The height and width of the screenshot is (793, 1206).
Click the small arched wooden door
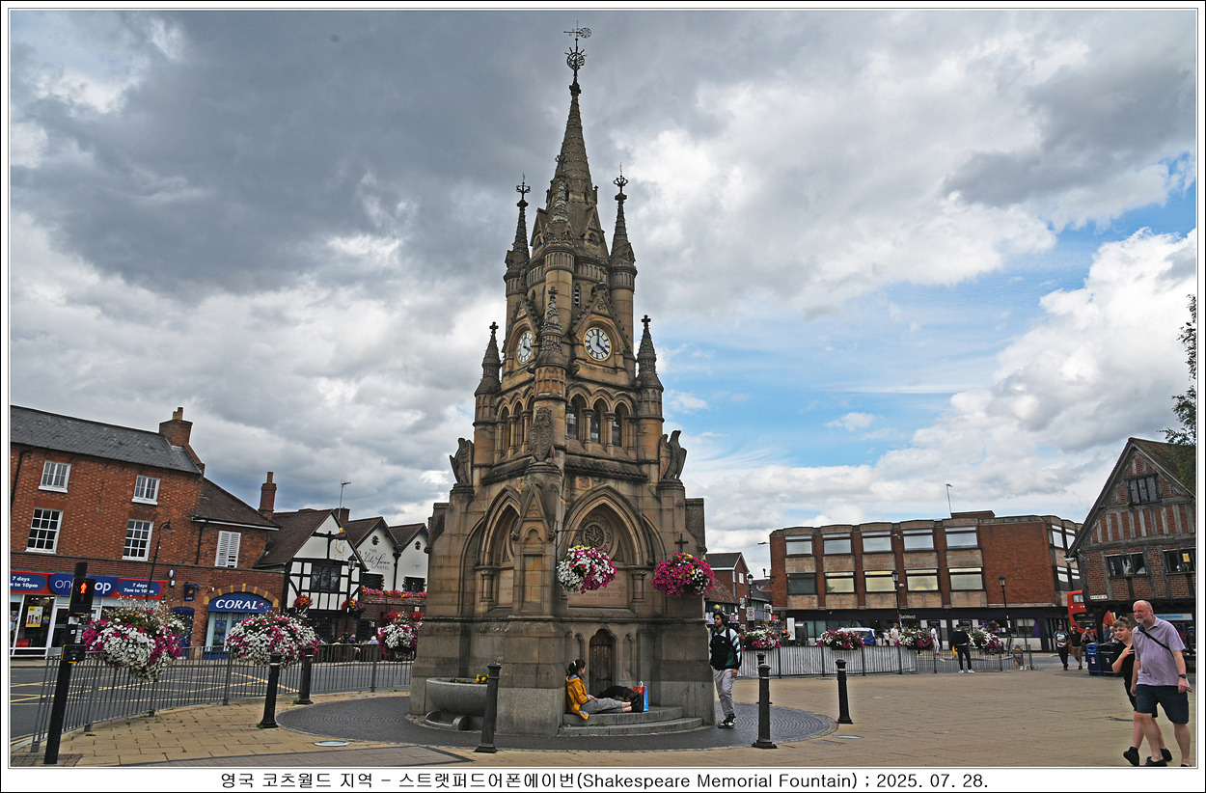(601, 661)
